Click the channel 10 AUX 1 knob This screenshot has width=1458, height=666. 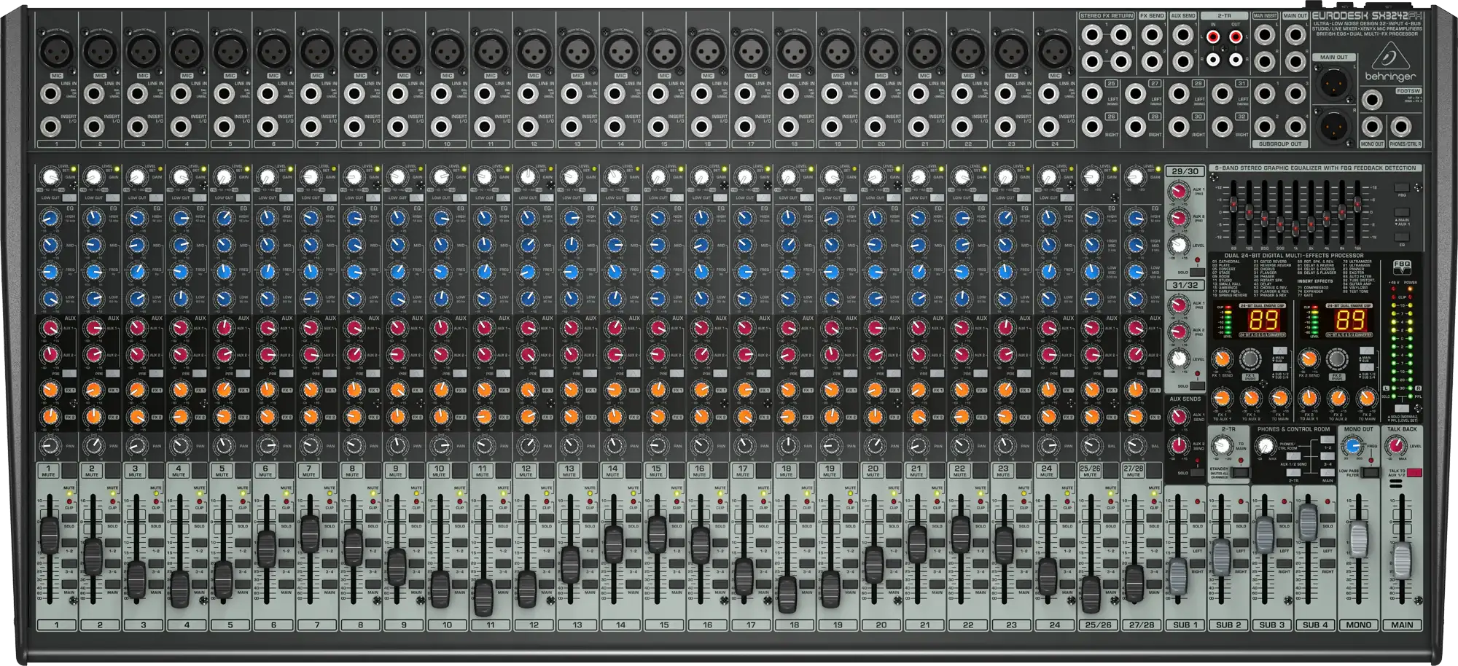(441, 328)
